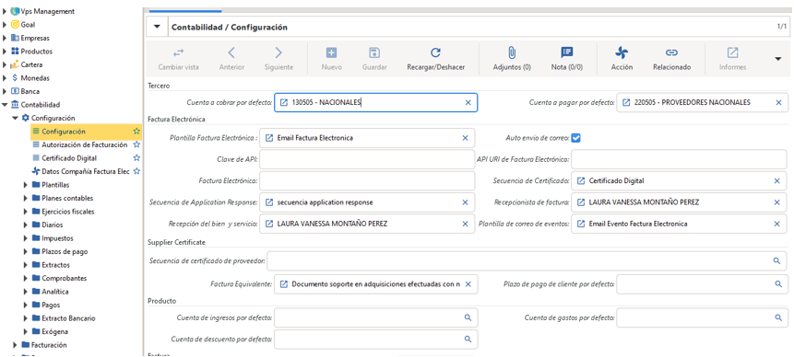Open toolbar overflow arrow after Informes
Image resolution: width=794 pixels, height=357 pixels.
778,59
